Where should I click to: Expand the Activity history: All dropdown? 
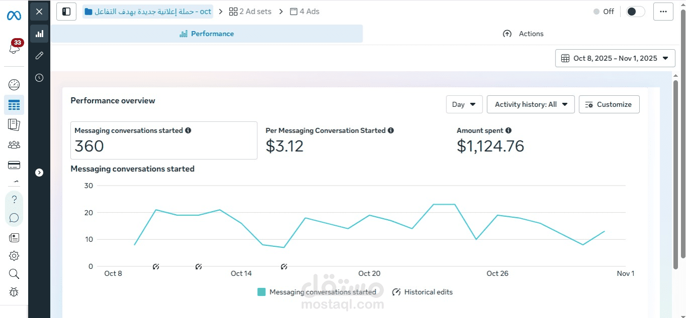pyautogui.click(x=530, y=104)
